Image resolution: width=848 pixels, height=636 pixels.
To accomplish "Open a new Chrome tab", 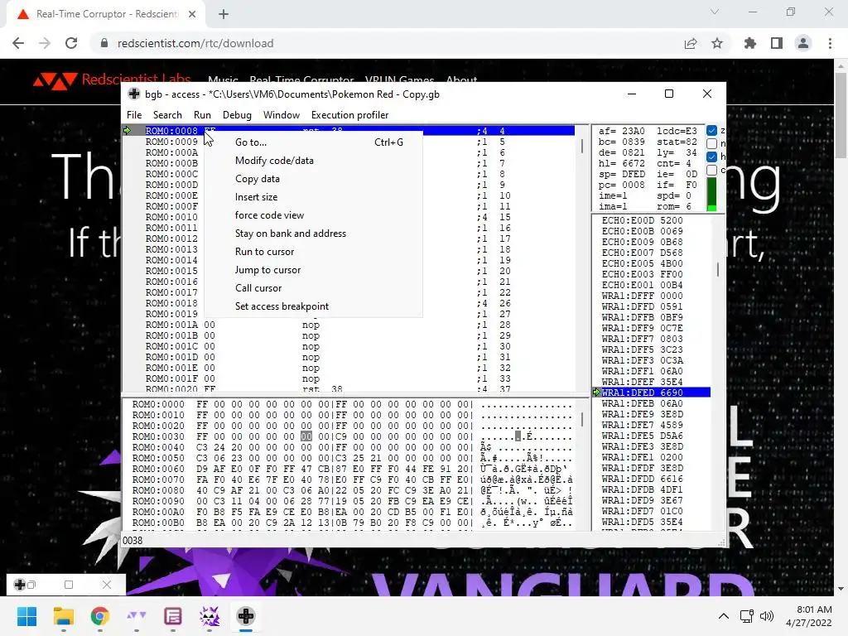I will (224, 14).
